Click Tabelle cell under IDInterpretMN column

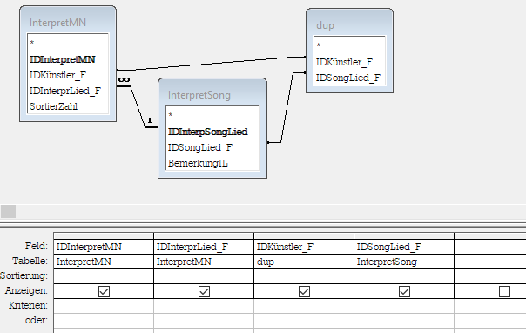104,262
